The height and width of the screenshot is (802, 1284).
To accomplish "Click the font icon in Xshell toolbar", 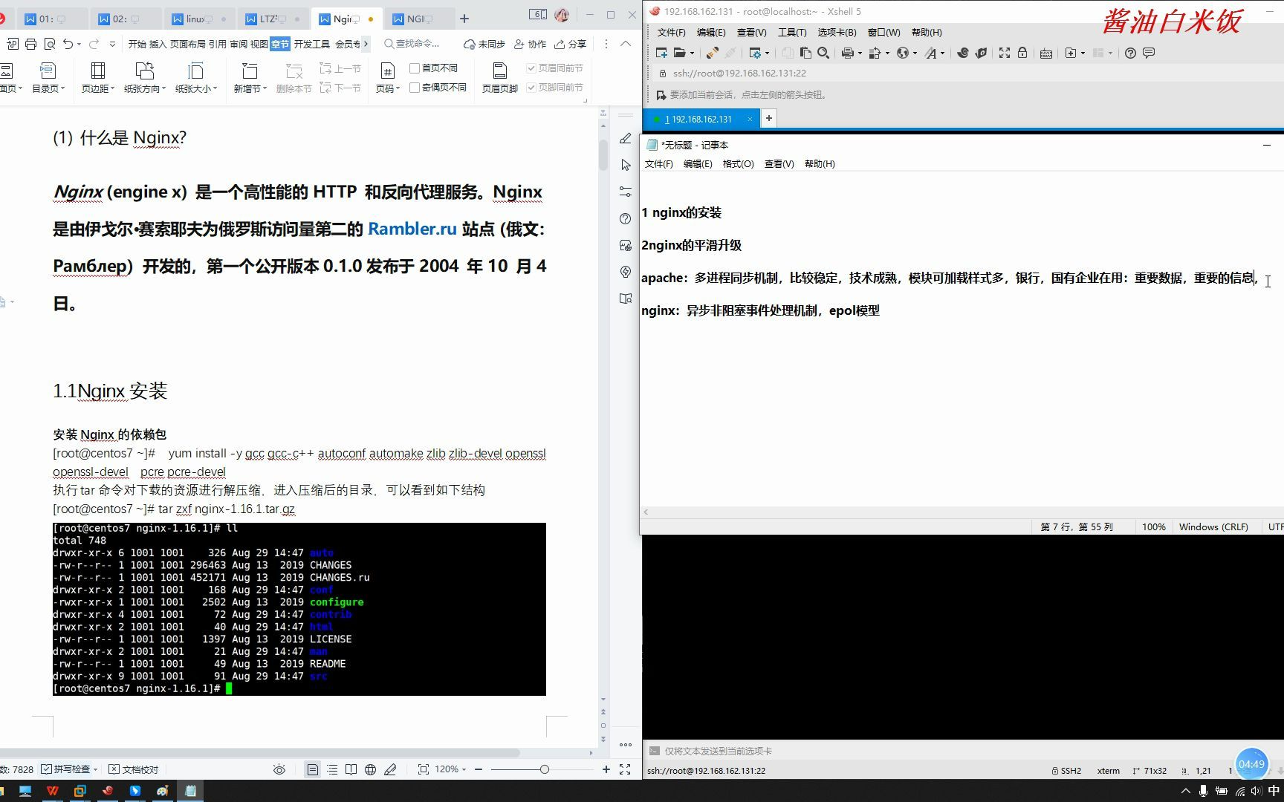I will tap(931, 53).
